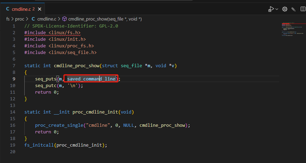Click the #include <linux/init.h> line
Image resolution: width=306 pixels, height=163 pixels.
coord(55,39)
